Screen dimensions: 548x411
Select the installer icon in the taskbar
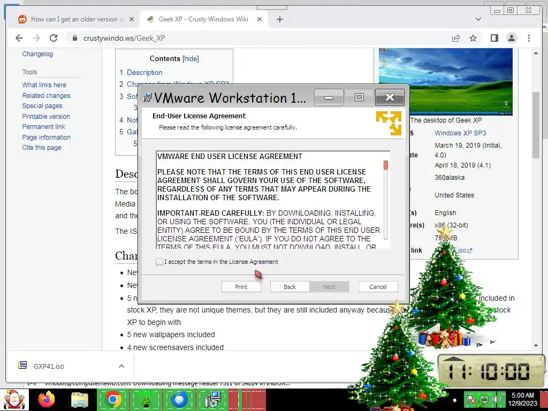[x=212, y=400]
